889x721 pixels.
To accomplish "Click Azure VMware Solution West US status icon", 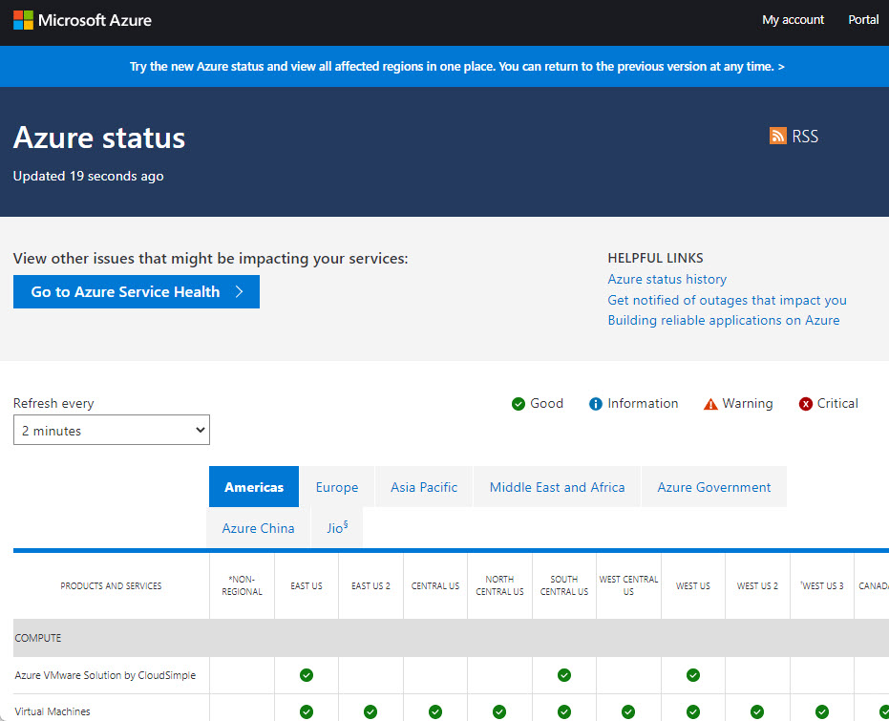I will click(x=693, y=675).
